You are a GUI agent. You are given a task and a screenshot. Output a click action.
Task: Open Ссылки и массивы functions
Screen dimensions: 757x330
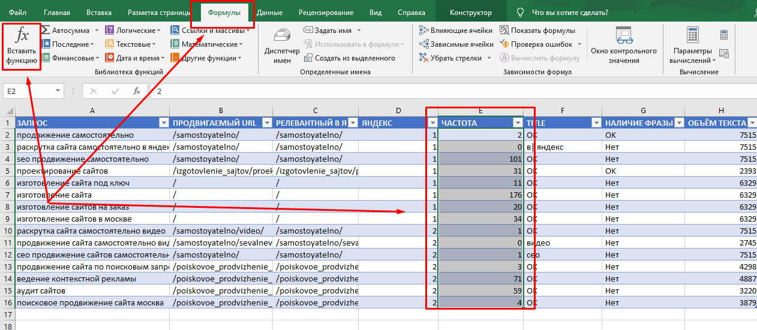click(210, 30)
